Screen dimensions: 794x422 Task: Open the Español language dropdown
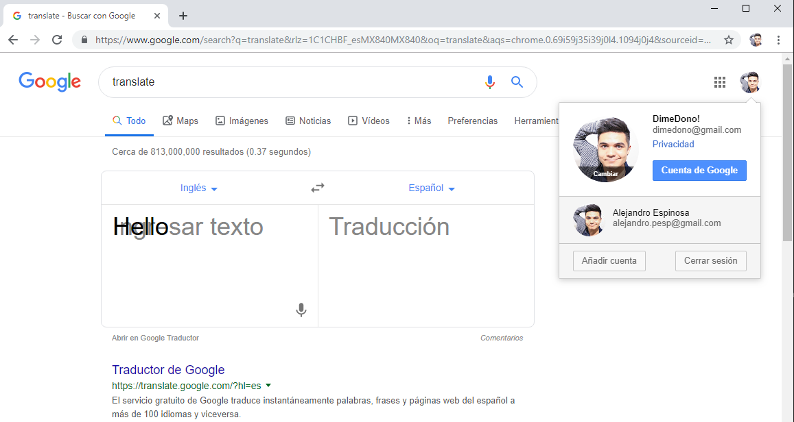[x=431, y=187]
